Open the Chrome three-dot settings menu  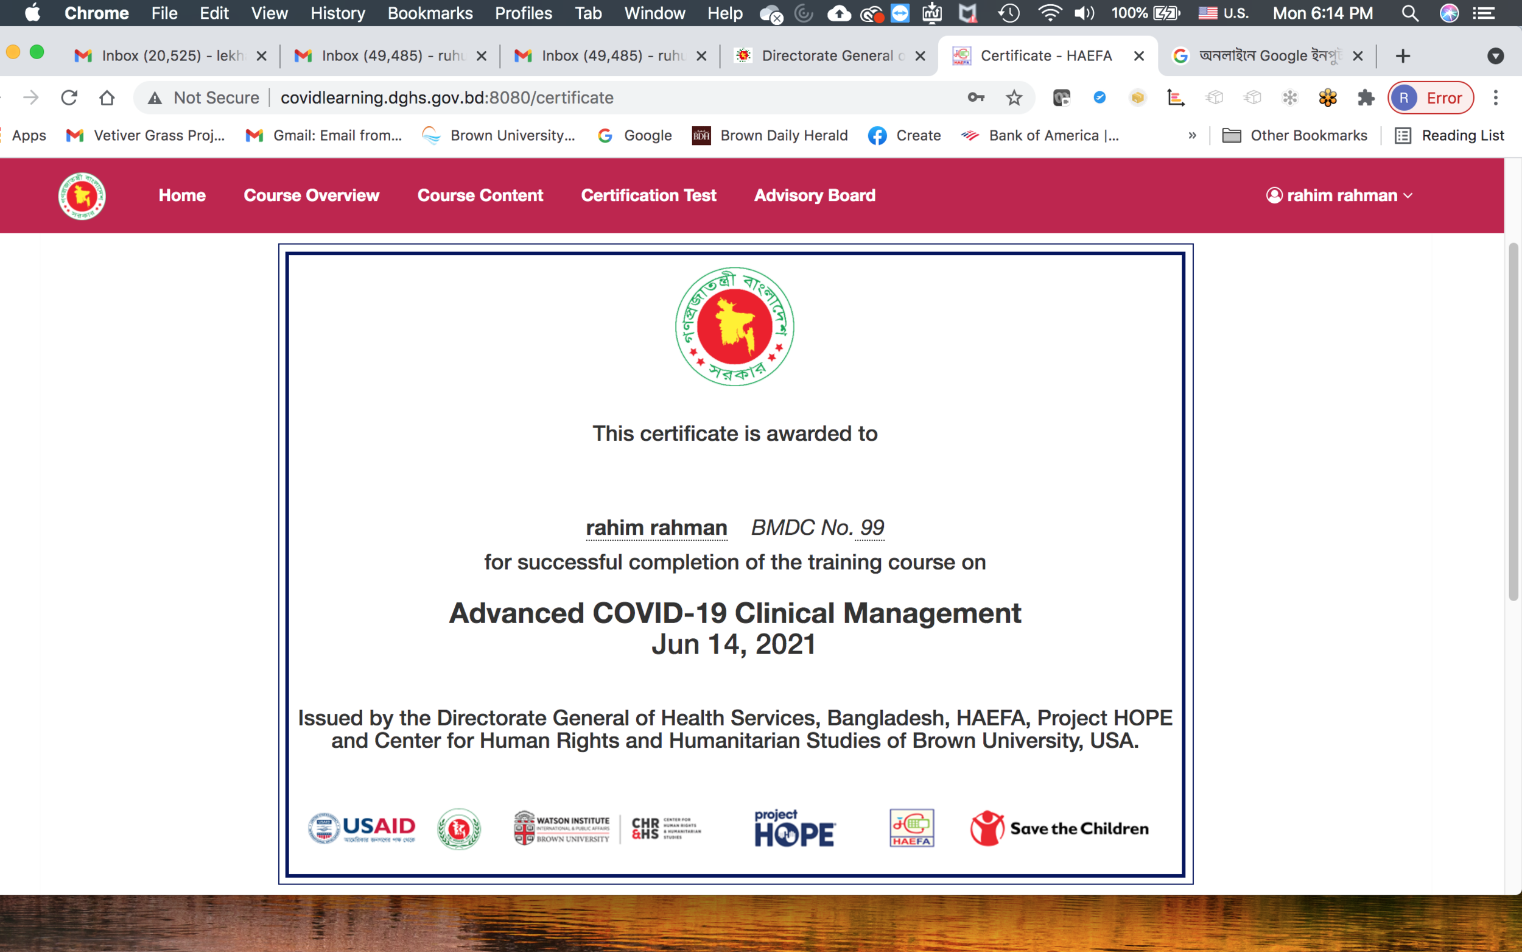(1496, 97)
